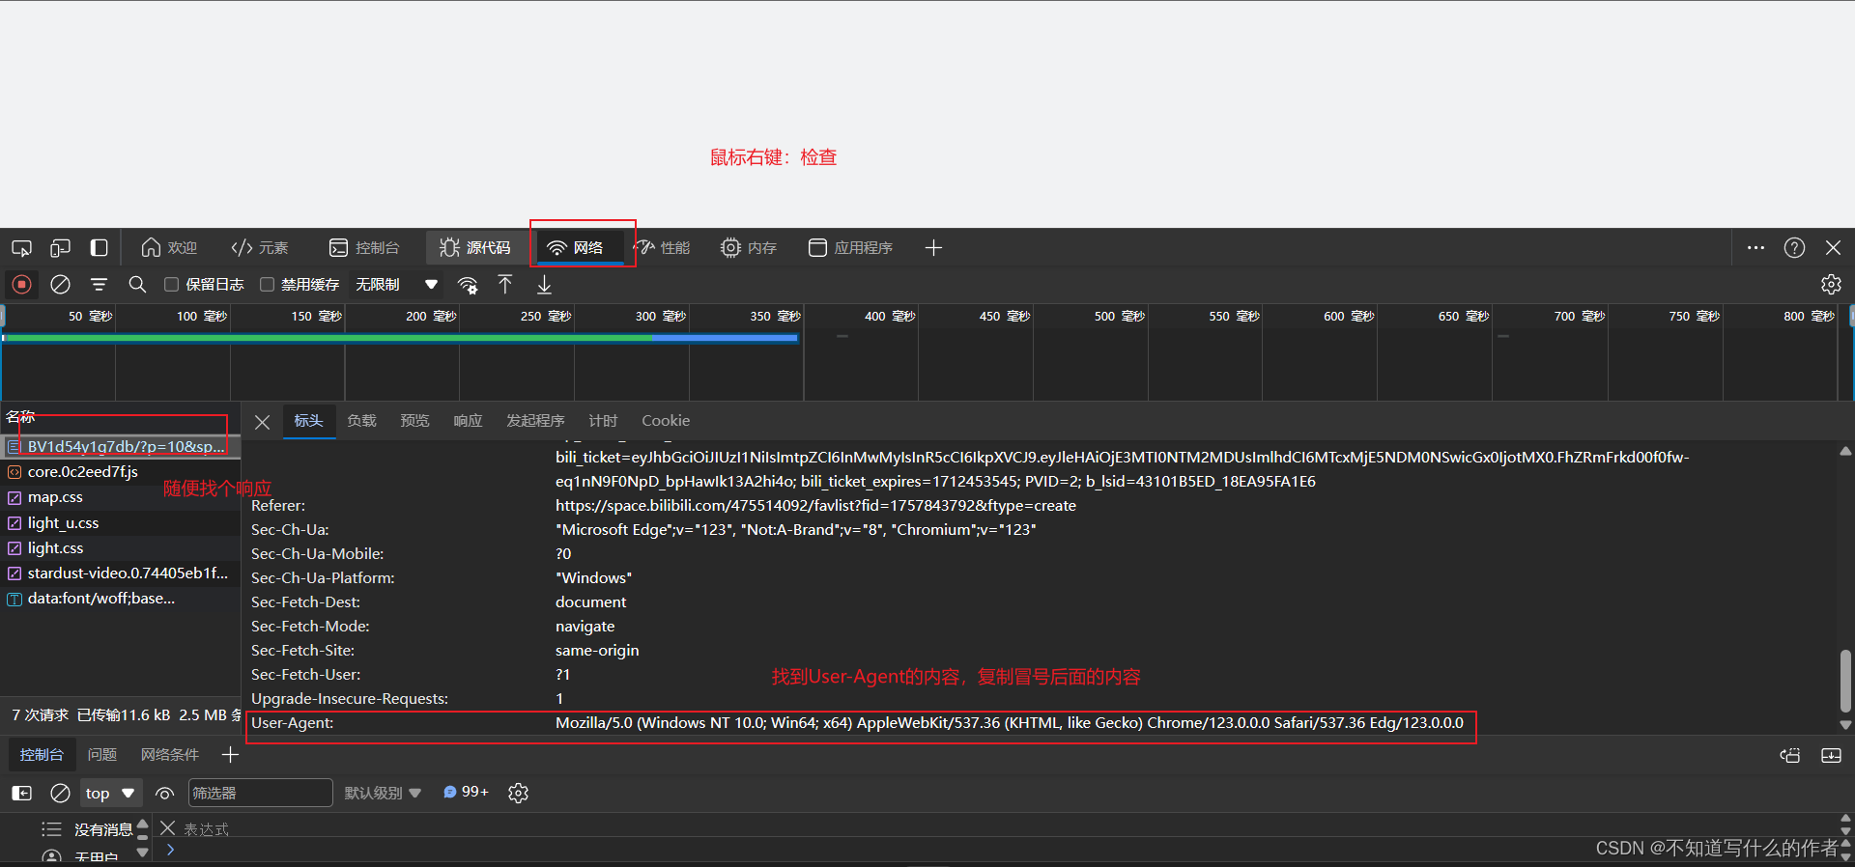Clear the network log

tap(60, 285)
